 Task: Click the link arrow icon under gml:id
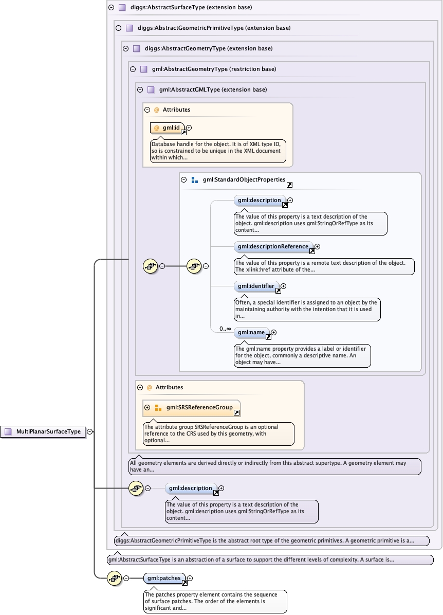pyautogui.click(x=183, y=133)
